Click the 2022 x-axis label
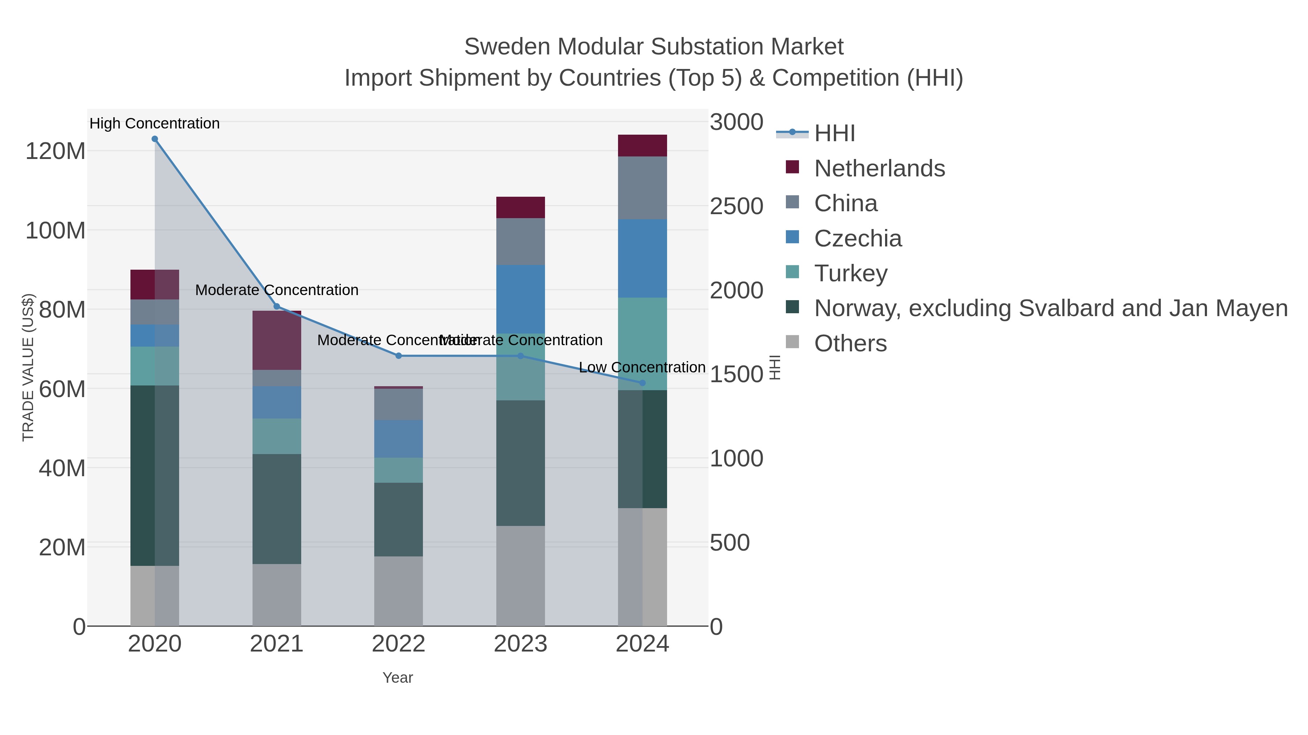This screenshot has height=735, width=1308. pyautogui.click(x=399, y=644)
